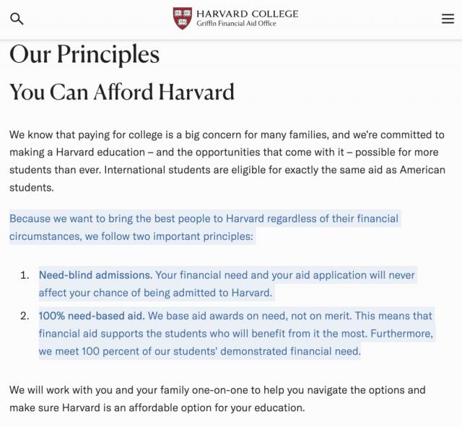Click the You Can Afford Harvard heading

click(122, 92)
